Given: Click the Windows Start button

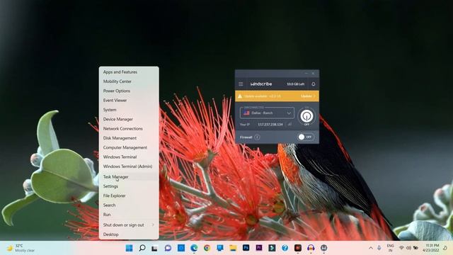Looking at the screenshot, I should click(x=129, y=248).
